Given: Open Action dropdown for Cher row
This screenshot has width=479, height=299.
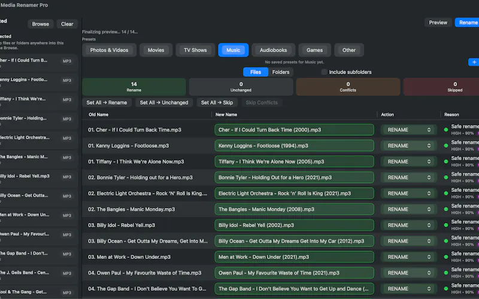Looking at the screenshot, I should pos(408,130).
